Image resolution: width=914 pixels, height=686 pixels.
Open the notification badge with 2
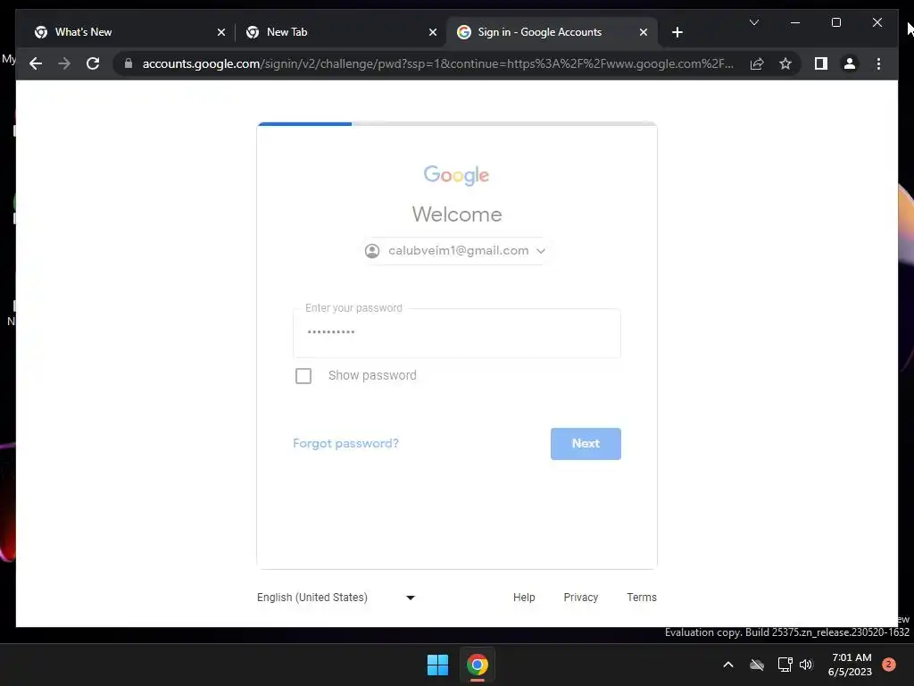888,665
